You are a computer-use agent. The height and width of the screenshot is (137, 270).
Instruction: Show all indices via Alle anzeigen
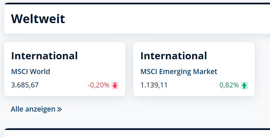click(x=36, y=109)
